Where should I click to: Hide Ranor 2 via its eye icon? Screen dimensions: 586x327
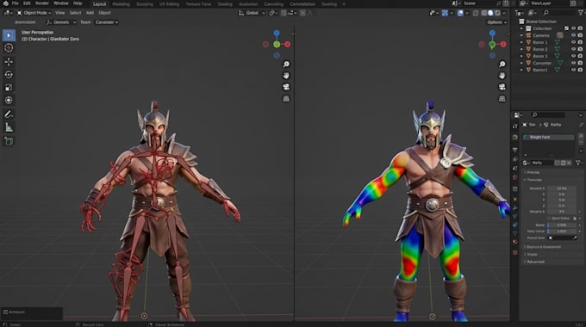[x=573, y=49]
